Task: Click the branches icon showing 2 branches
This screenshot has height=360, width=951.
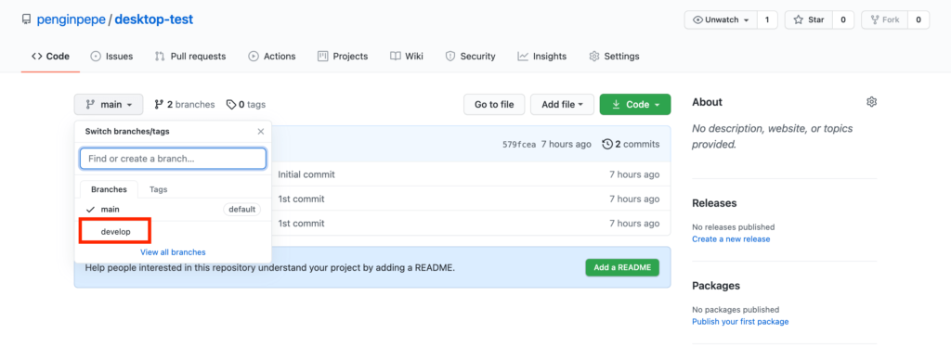Action: 159,104
